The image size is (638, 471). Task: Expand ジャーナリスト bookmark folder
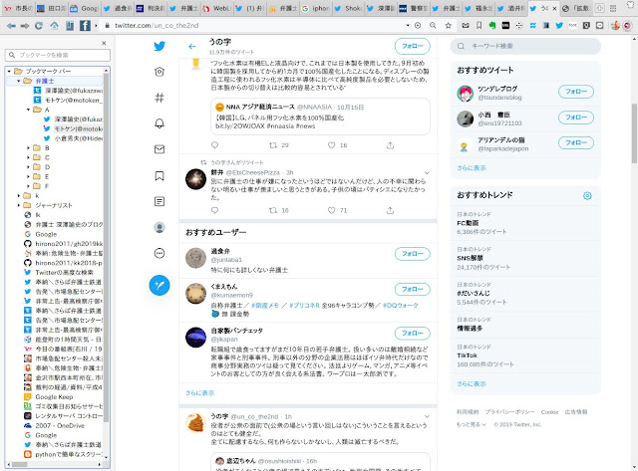click(x=18, y=205)
